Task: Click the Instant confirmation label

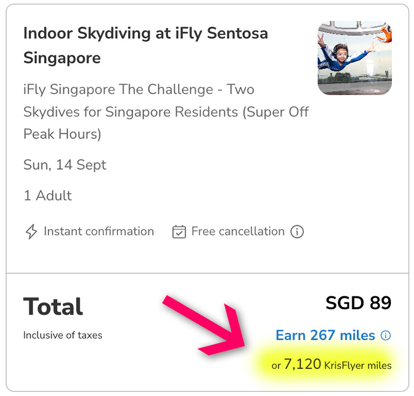Action: click(x=98, y=231)
